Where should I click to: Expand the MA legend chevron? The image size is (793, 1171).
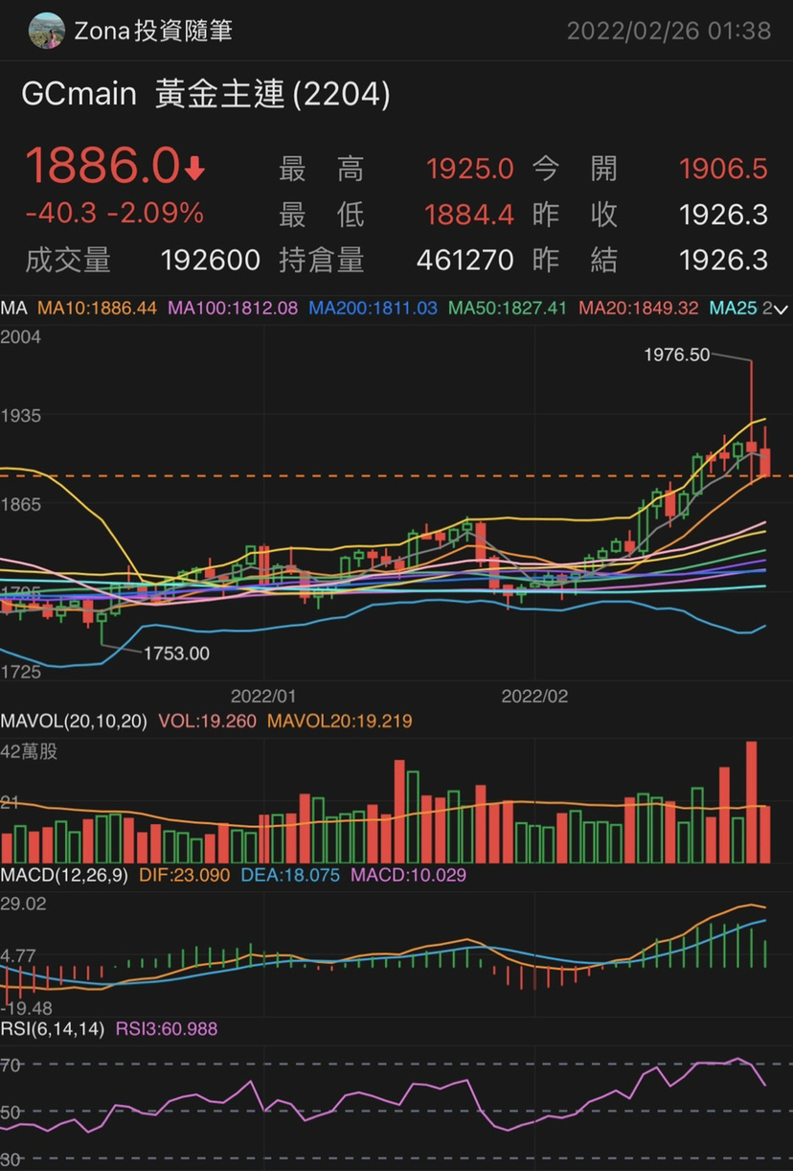781,309
